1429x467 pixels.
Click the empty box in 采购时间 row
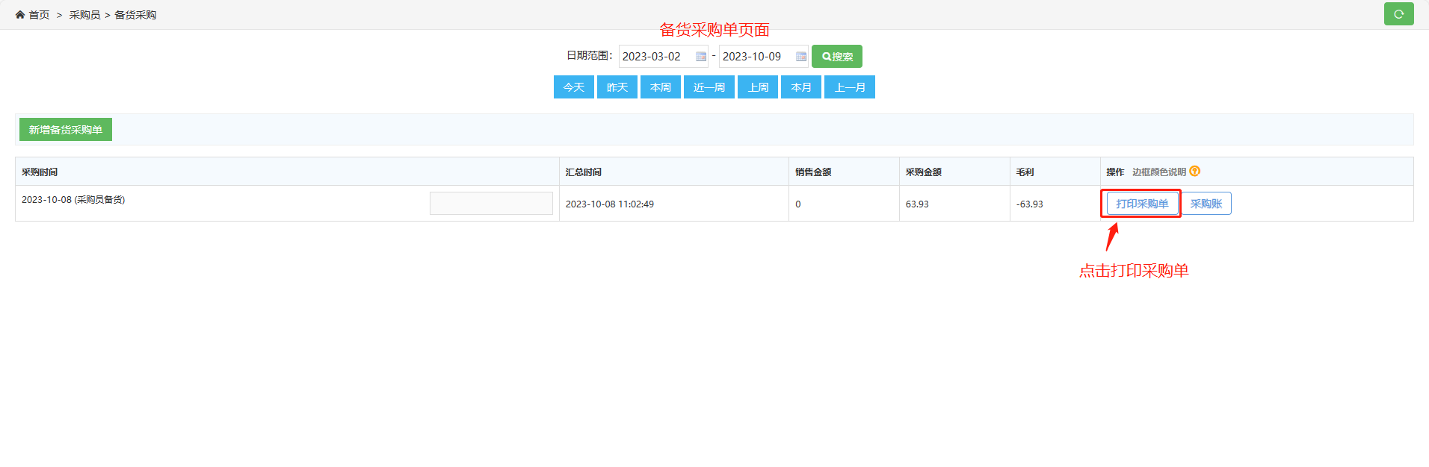coord(491,203)
